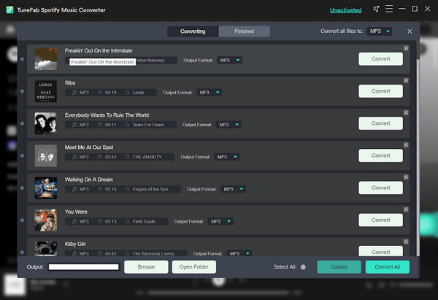The height and width of the screenshot is (300, 438).
Task: Open the Convert all files to MP3 dropdown
Action: tap(380, 31)
